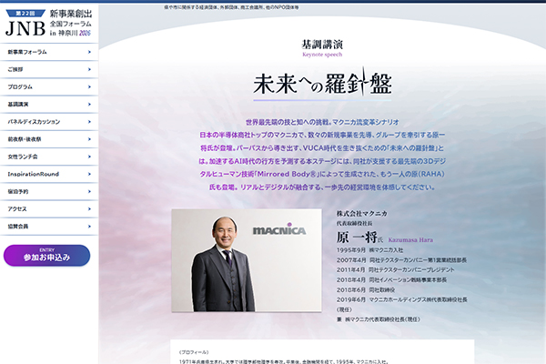Viewport: 546px width, 364px height.
Task: Open the InspirationRound page
Action: coord(49,174)
